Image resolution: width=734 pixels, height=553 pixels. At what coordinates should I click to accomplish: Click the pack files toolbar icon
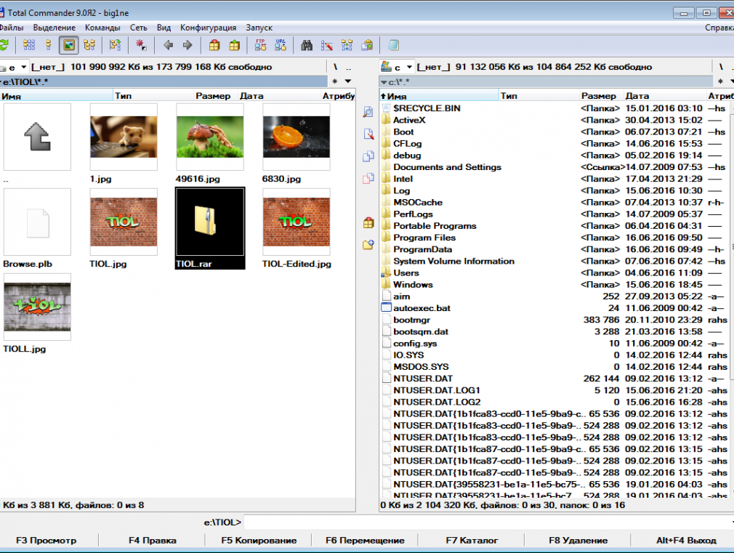tap(214, 45)
